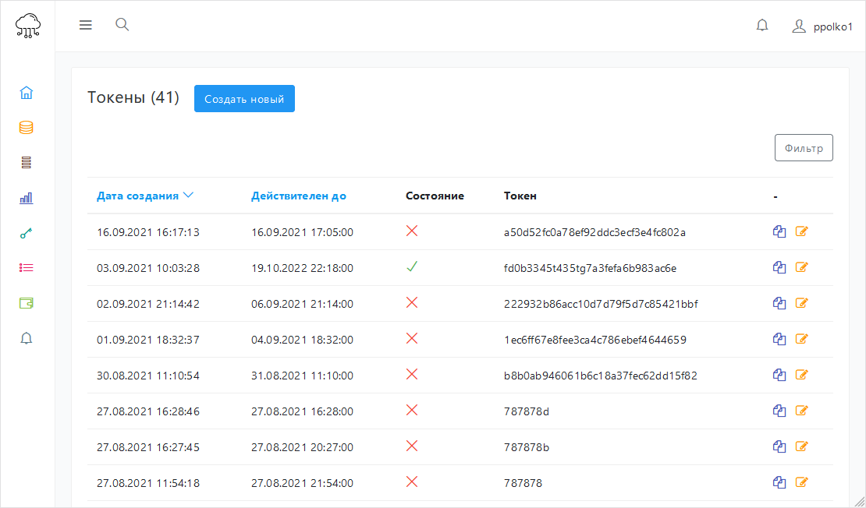Open the server stack sidebar icon
866x508 pixels.
[x=27, y=163]
